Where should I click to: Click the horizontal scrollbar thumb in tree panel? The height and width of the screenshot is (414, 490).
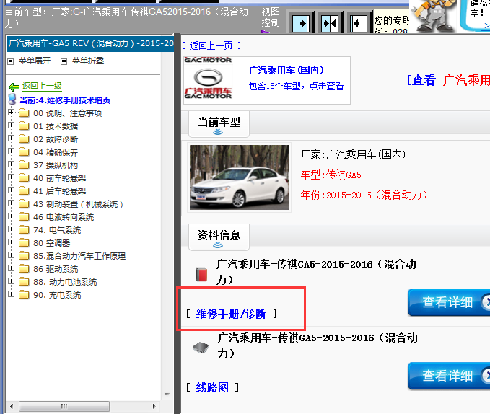[x=64, y=406]
